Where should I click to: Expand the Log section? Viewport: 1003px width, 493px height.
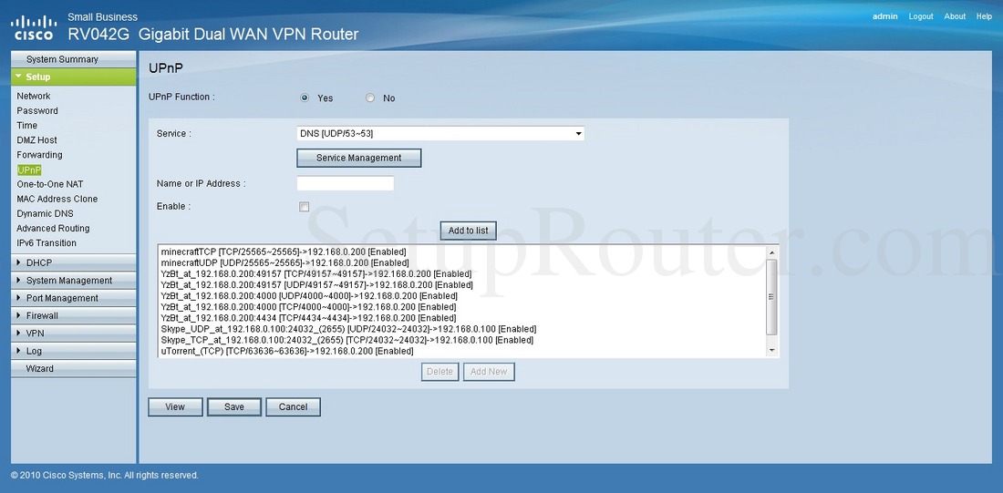(x=74, y=351)
